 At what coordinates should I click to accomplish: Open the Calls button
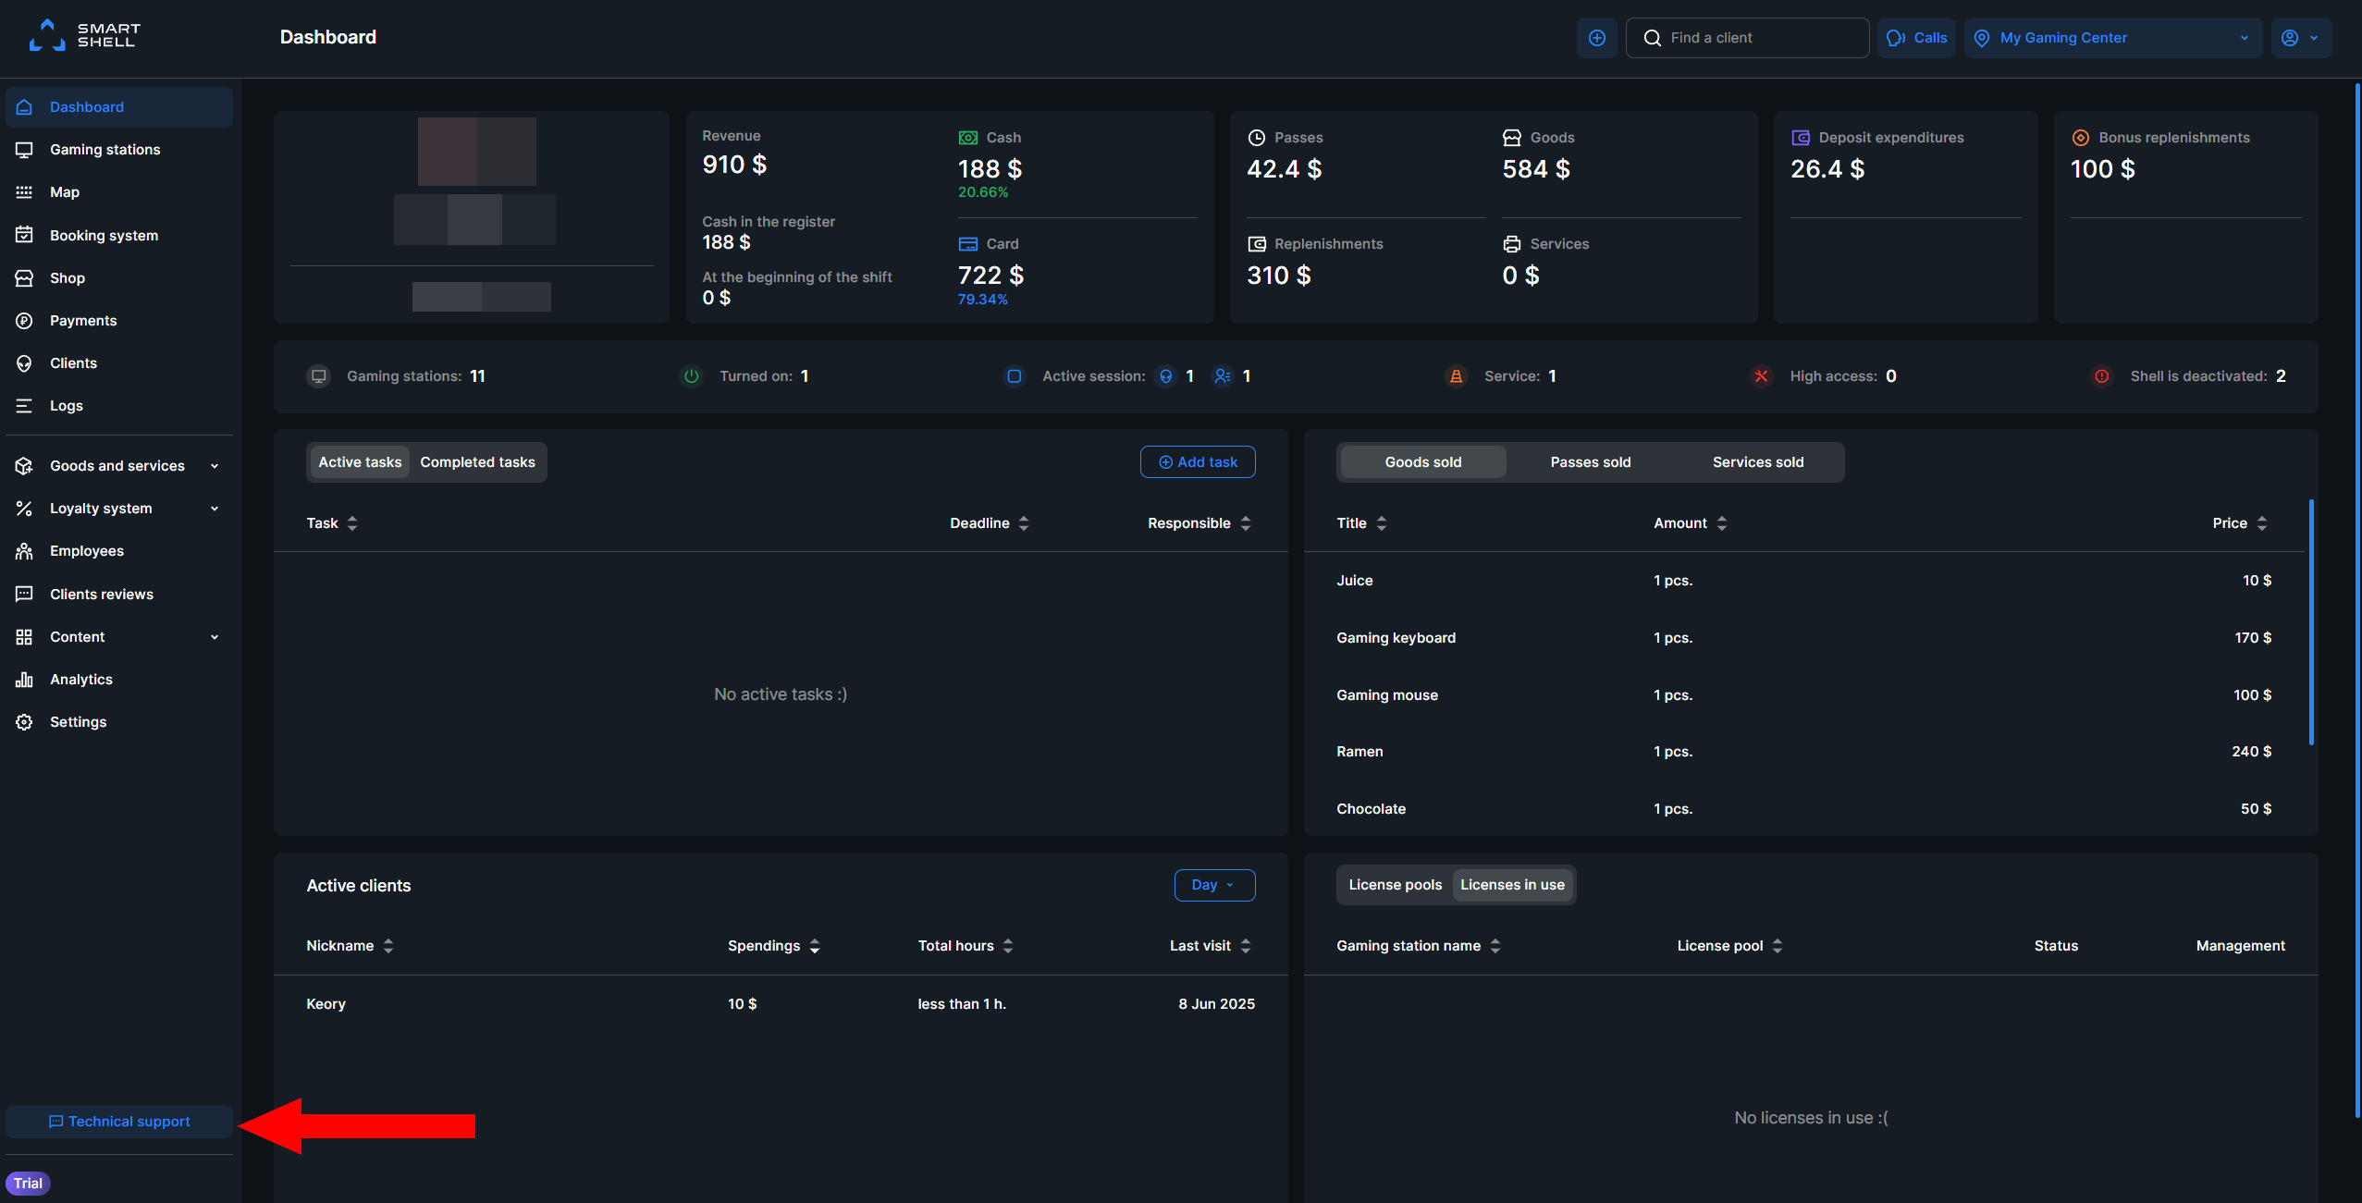[1916, 38]
